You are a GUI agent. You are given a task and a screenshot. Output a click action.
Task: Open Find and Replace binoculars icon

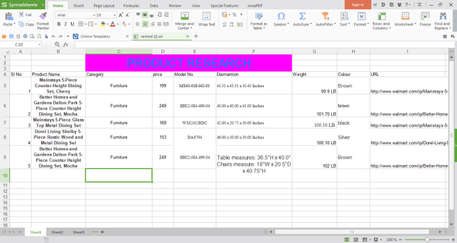443,16
